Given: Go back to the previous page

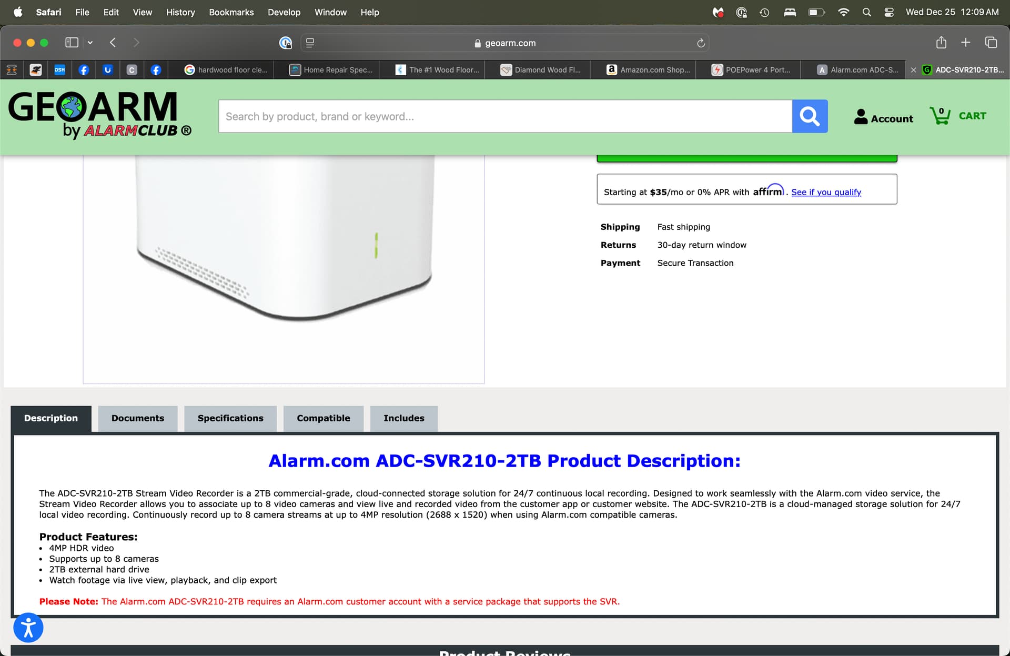Looking at the screenshot, I should (113, 43).
